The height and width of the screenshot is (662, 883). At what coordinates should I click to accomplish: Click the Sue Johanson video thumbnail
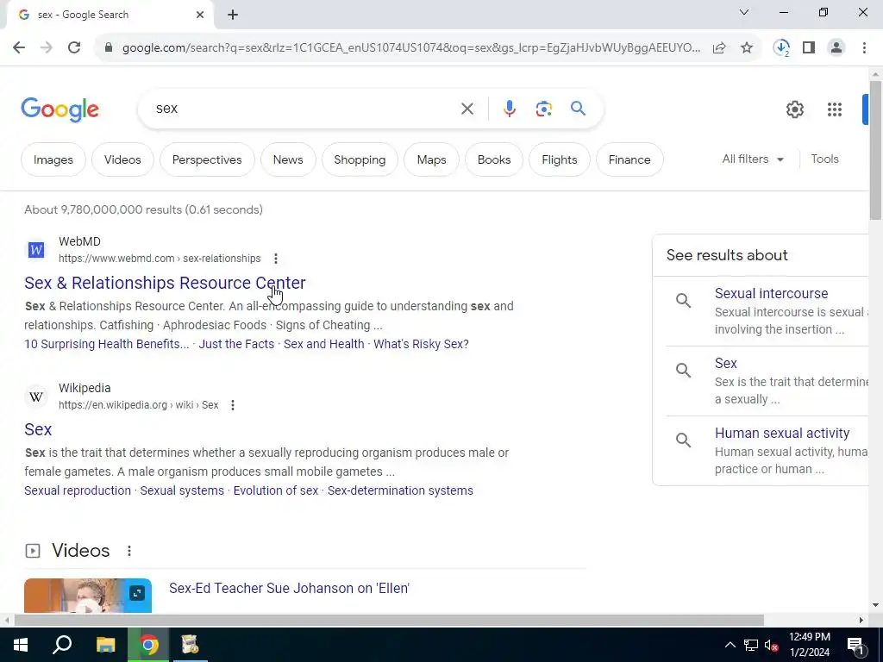[x=88, y=596]
